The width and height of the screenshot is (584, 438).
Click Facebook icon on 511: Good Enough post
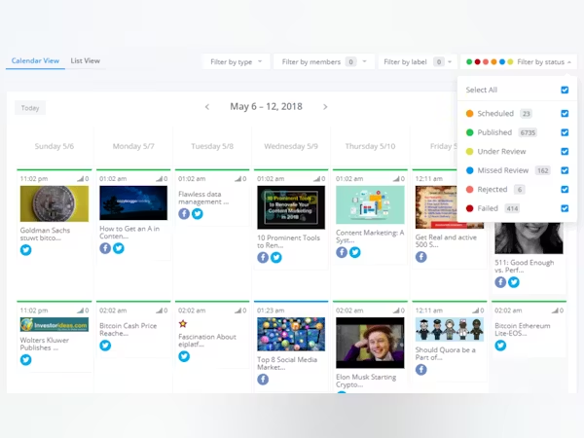coord(500,282)
